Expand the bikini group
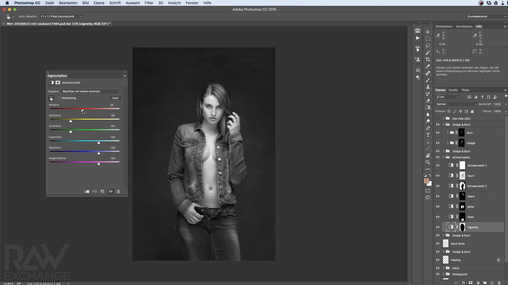The width and height of the screenshot is (508, 285). 443,268
